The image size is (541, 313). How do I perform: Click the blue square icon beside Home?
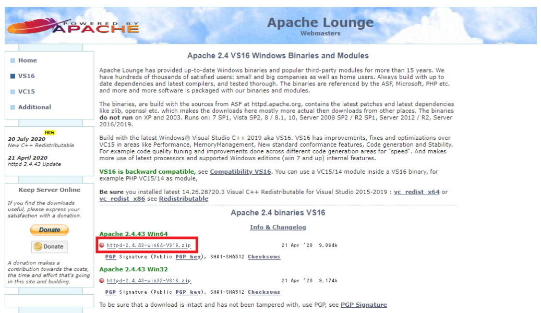point(13,60)
